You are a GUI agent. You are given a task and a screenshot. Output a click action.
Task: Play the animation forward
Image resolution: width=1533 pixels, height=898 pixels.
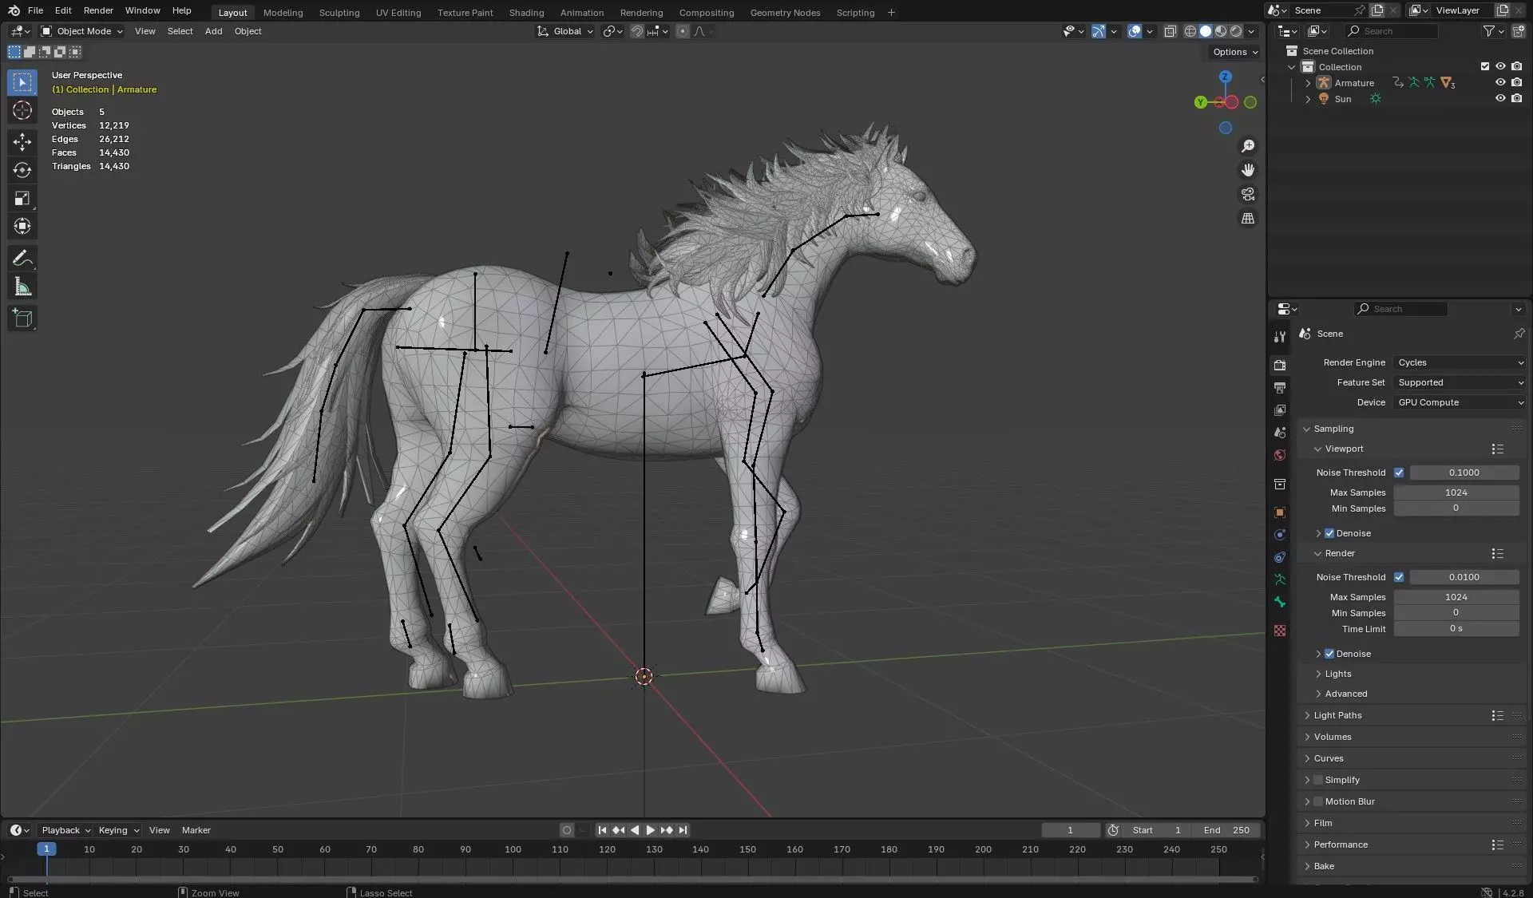651,830
